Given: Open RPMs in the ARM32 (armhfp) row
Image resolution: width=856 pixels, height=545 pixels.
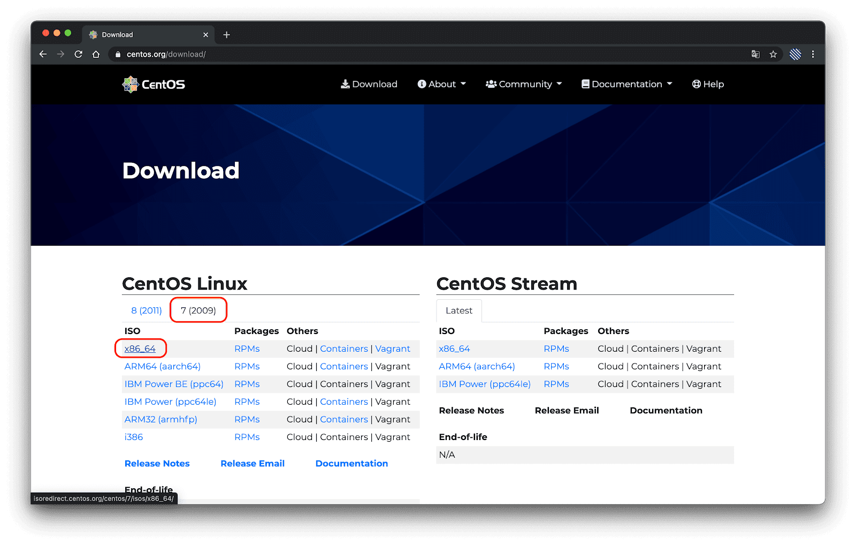Looking at the screenshot, I should pos(247,419).
